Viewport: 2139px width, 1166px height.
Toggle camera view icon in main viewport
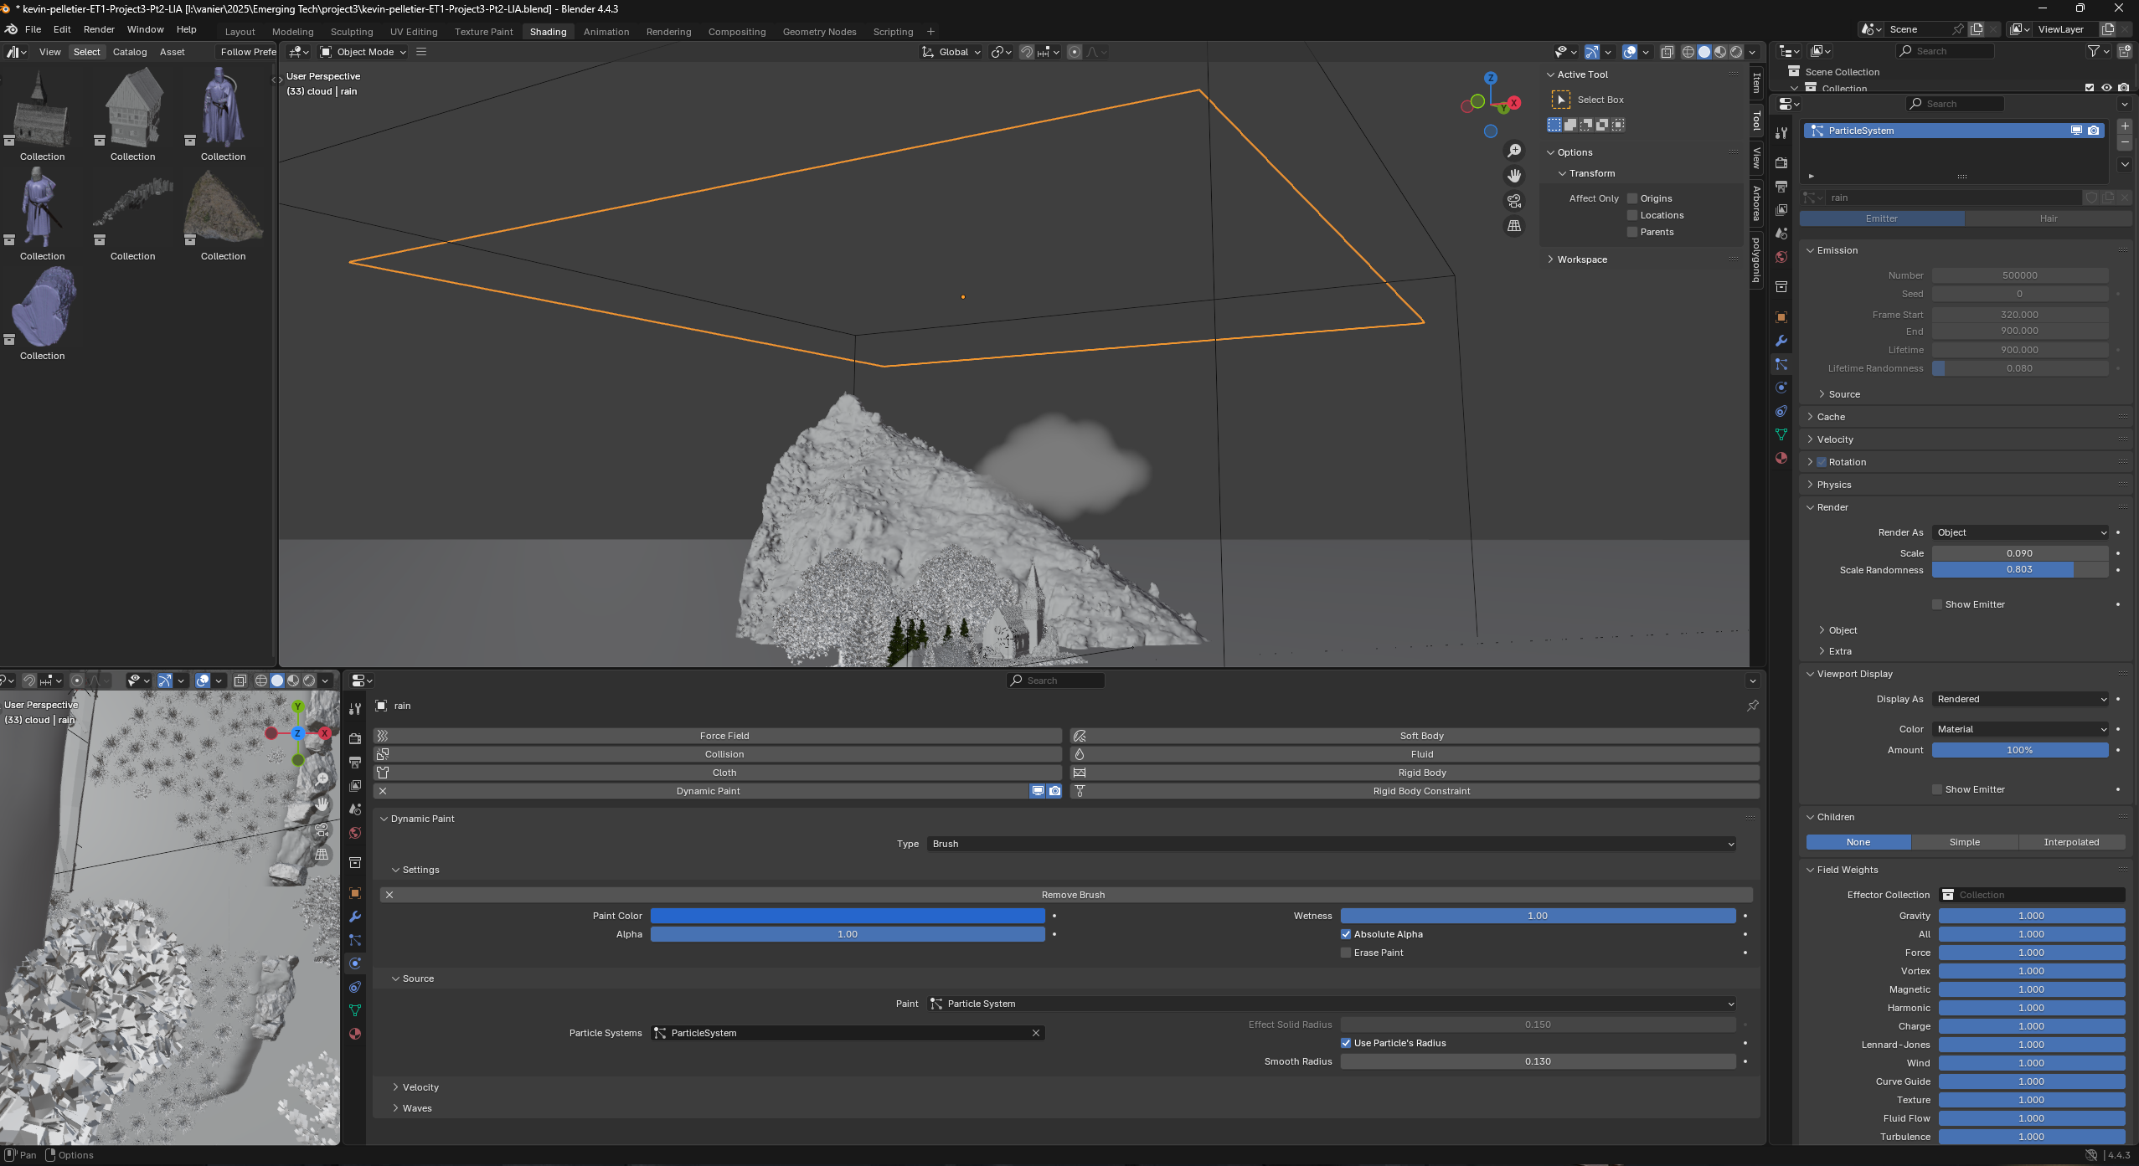(1514, 201)
